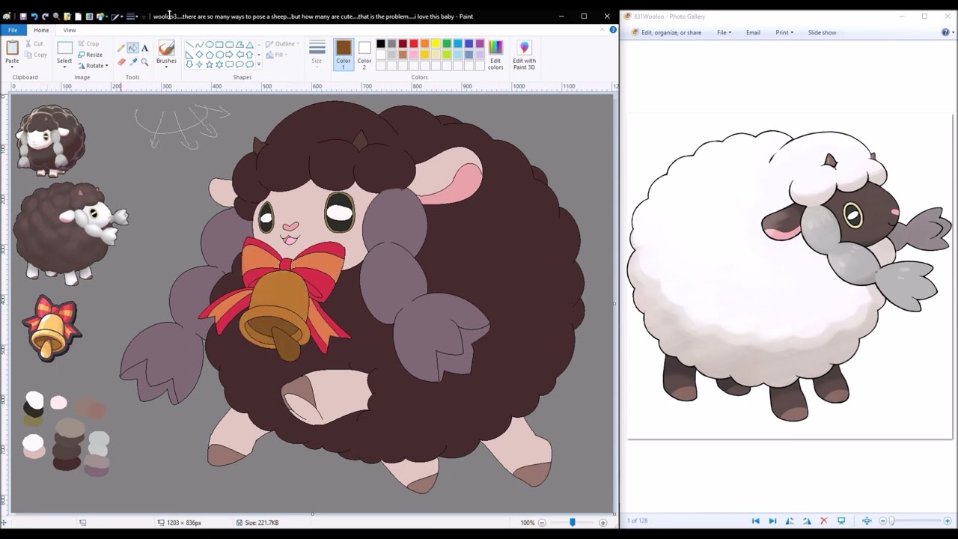Open Print dropdown in Photo Gallery
This screenshot has width=958, height=539.
coord(784,32)
